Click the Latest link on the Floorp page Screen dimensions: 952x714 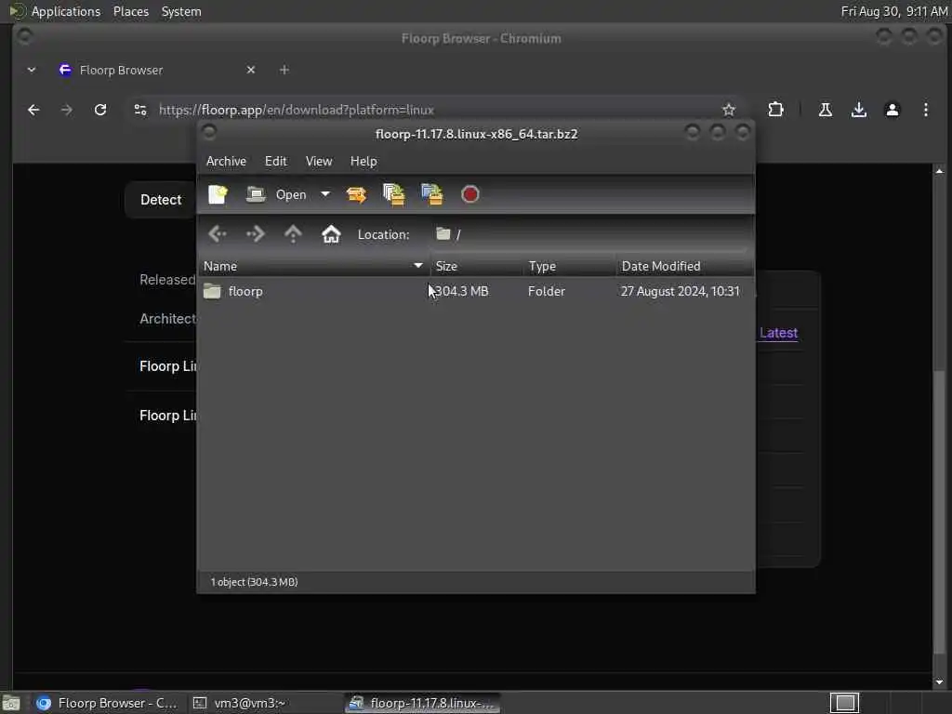point(778,333)
